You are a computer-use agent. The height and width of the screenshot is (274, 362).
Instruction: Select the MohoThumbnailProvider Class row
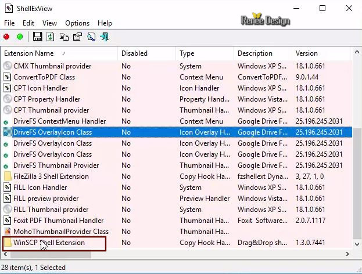[x=177, y=232]
